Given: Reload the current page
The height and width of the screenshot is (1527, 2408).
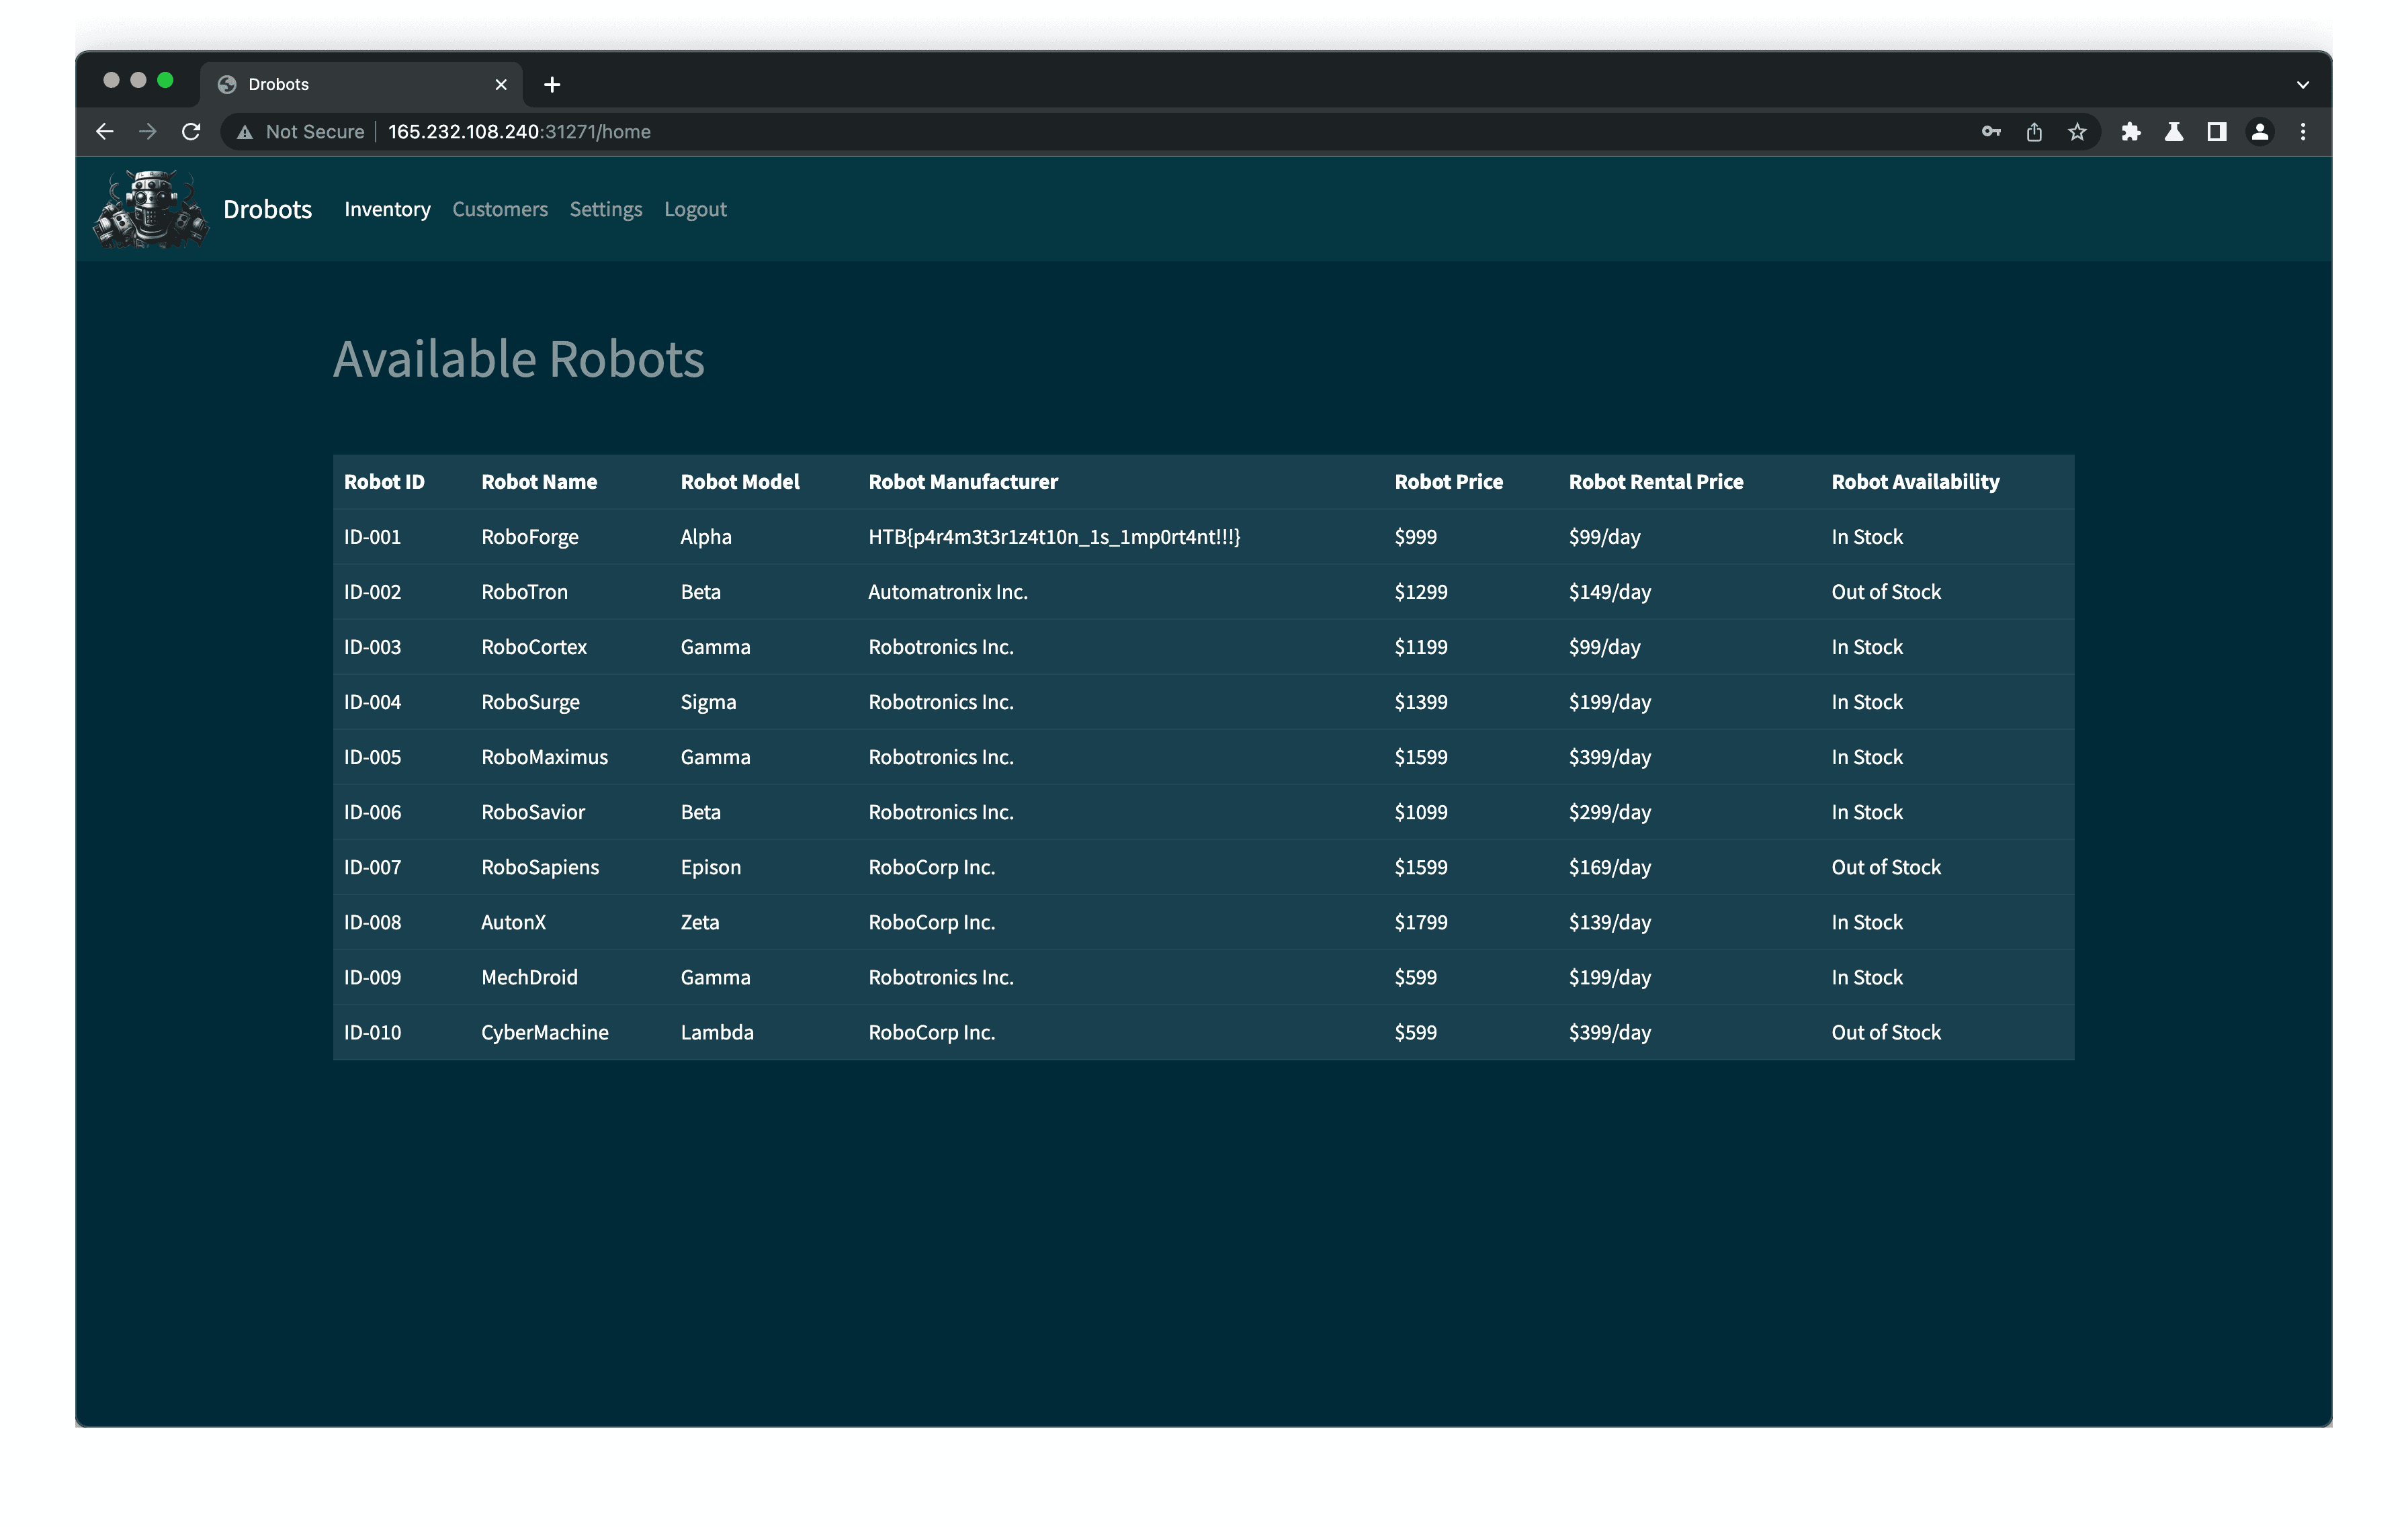Looking at the screenshot, I should click(191, 132).
